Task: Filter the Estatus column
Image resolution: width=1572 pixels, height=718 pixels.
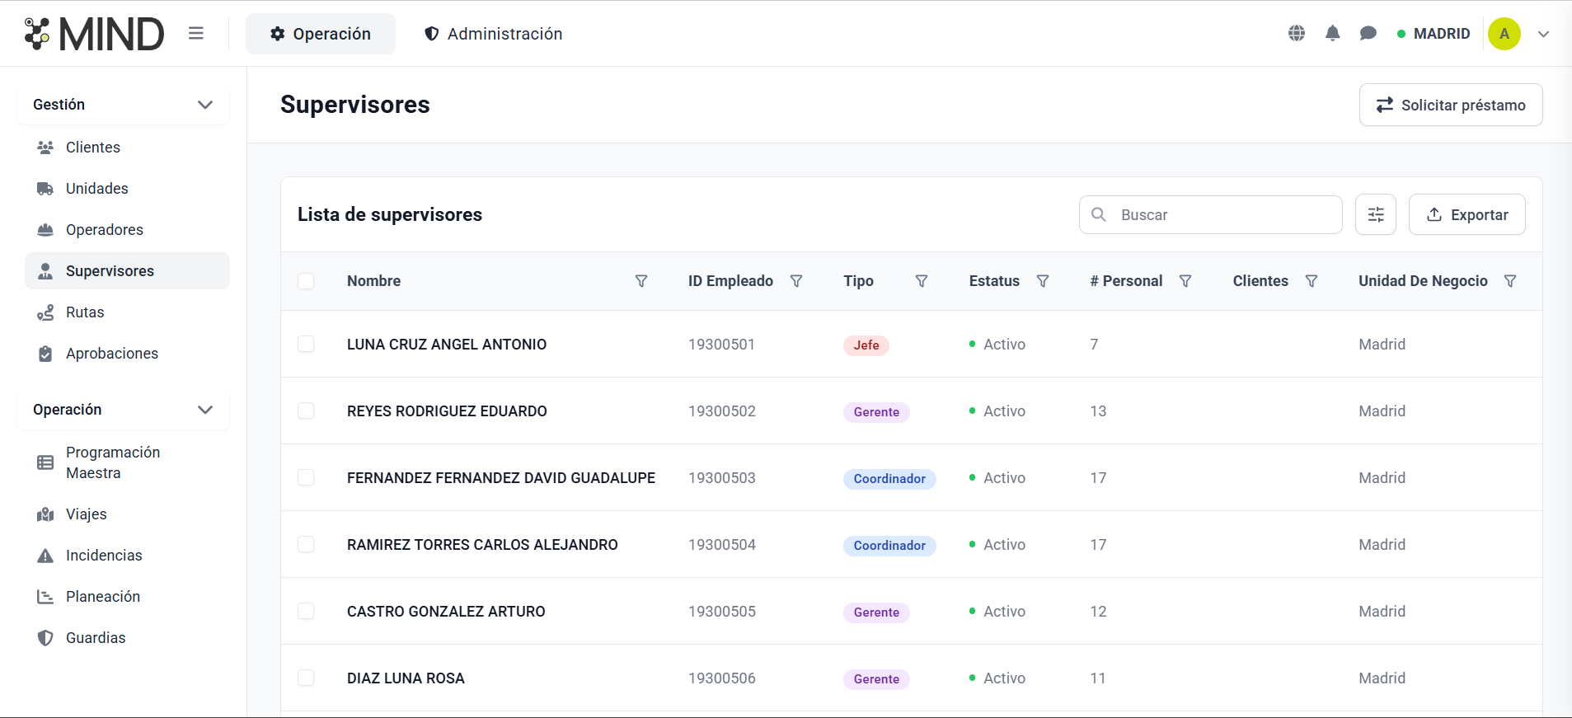Action: coord(1043,281)
